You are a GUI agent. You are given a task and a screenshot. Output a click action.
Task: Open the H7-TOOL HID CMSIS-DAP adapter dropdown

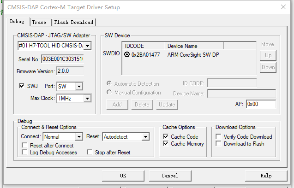[87, 46]
